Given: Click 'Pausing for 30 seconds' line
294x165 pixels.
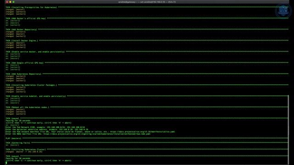Looking at the screenshot, I should point(18,158).
